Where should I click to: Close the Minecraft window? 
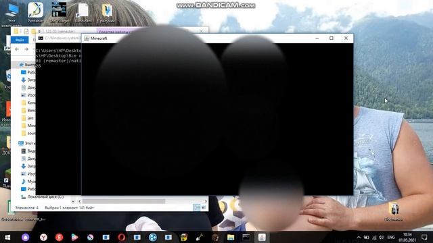[346, 38]
